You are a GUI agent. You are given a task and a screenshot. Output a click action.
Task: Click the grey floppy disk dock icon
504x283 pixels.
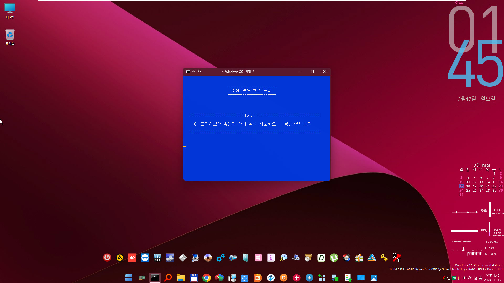(x=183, y=258)
